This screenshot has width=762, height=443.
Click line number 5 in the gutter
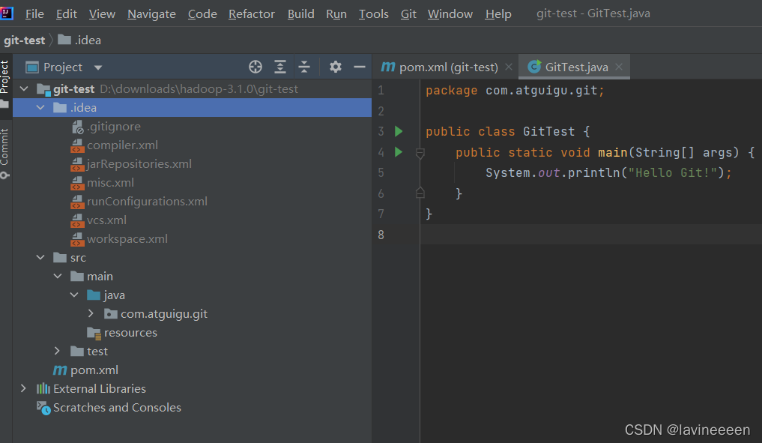[381, 172]
